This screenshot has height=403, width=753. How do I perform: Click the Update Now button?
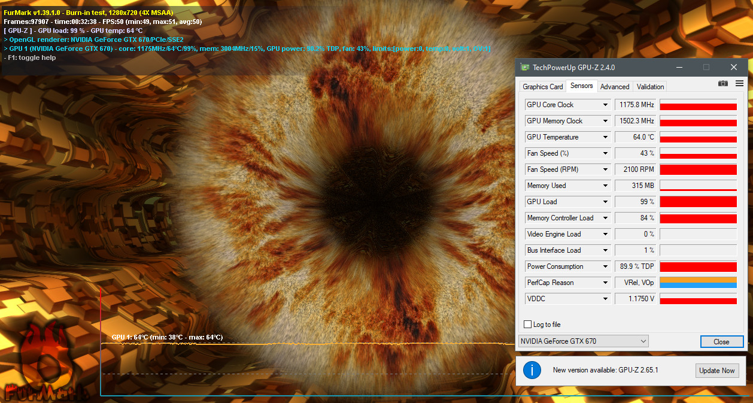pyautogui.click(x=717, y=371)
